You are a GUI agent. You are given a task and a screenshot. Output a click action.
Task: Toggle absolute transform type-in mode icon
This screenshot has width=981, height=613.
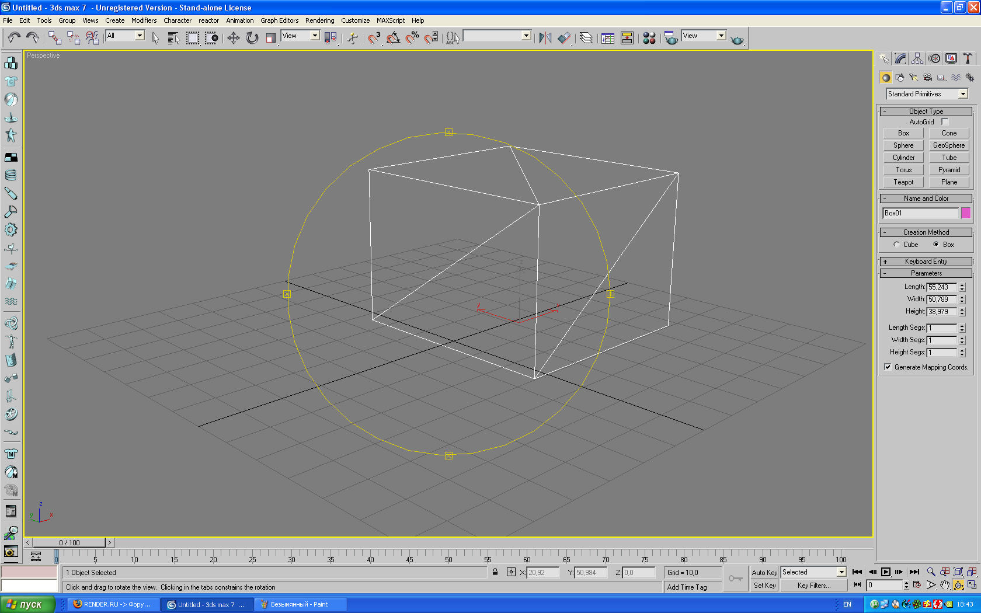(x=511, y=572)
